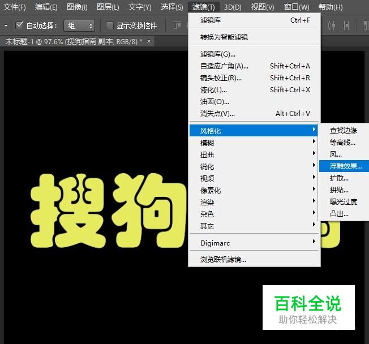Screen dimensions: 369x344
Task: Expand the Digimarc submenu
Action: 254,243
